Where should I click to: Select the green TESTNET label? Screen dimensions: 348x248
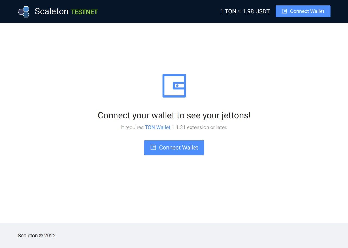coord(84,12)
